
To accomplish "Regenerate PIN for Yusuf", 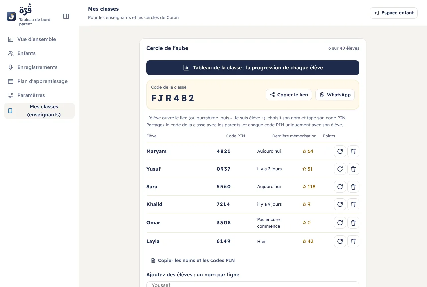I will pos(340,169).
